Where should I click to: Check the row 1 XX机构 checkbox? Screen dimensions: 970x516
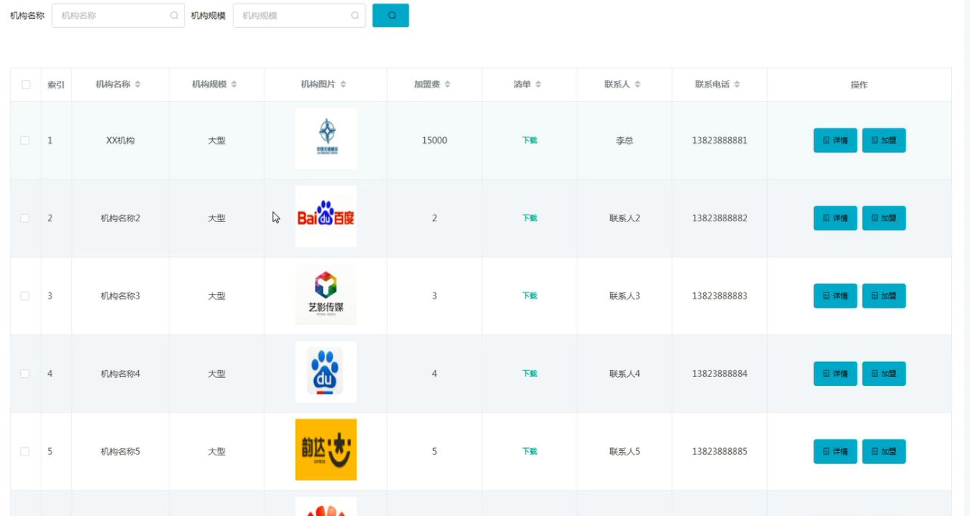tap(25, 141)
